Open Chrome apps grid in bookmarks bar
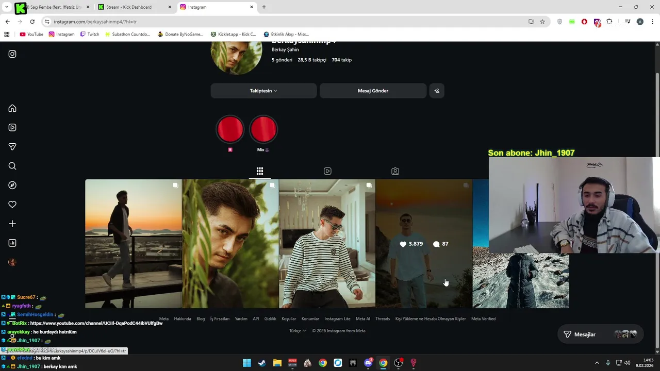The height and width of the screenshot is (371, 660). coord(7,35)
